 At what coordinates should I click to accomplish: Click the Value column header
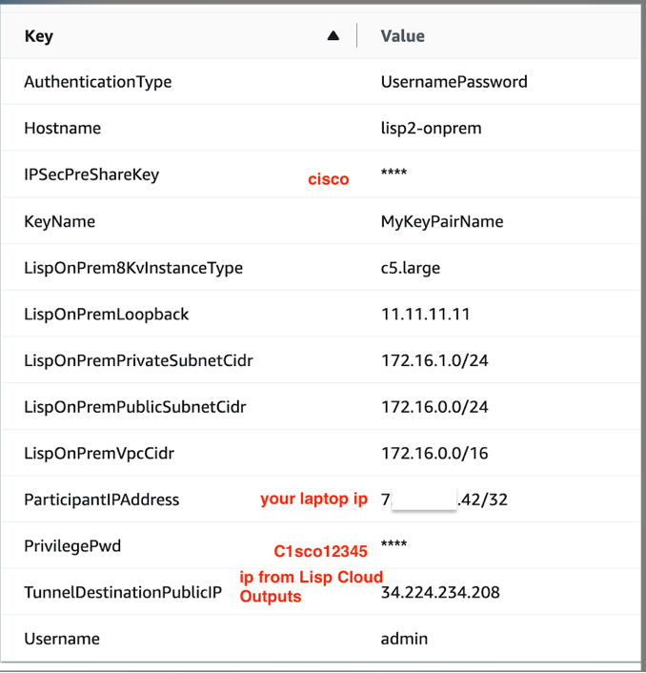(x=402, y=36)
